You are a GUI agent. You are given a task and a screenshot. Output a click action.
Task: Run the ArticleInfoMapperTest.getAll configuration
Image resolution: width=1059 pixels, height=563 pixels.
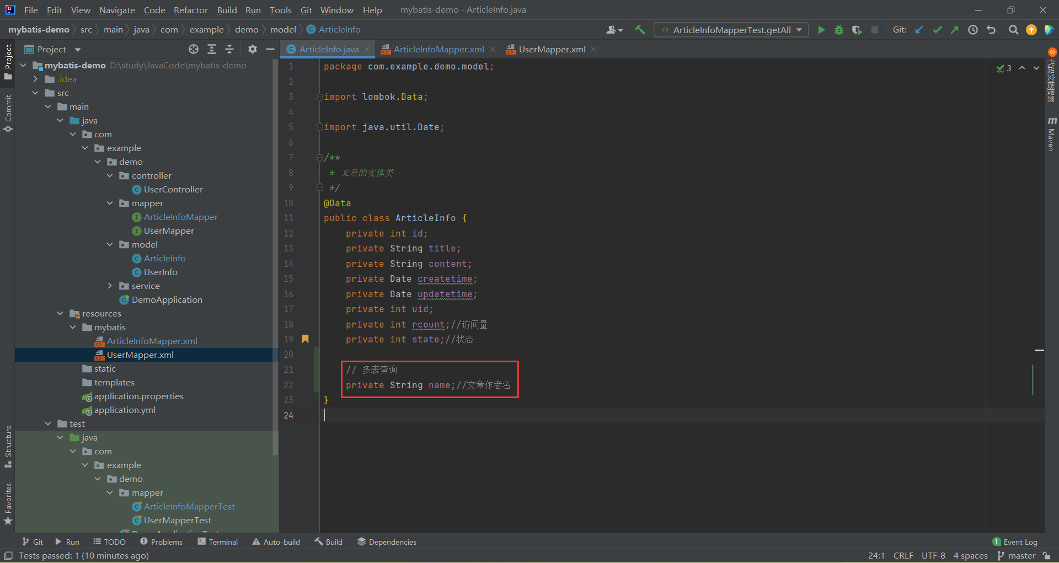click(821, 30)
